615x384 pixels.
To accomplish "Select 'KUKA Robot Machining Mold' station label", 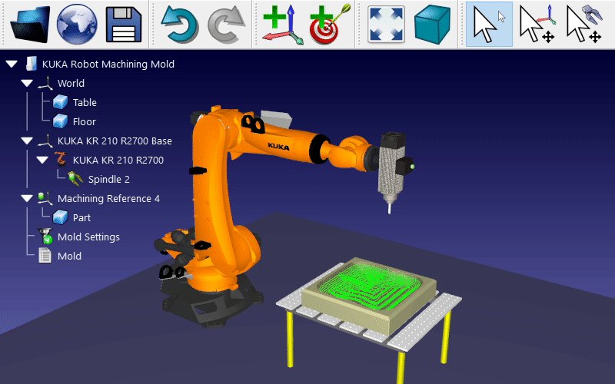I will point(108,64).
